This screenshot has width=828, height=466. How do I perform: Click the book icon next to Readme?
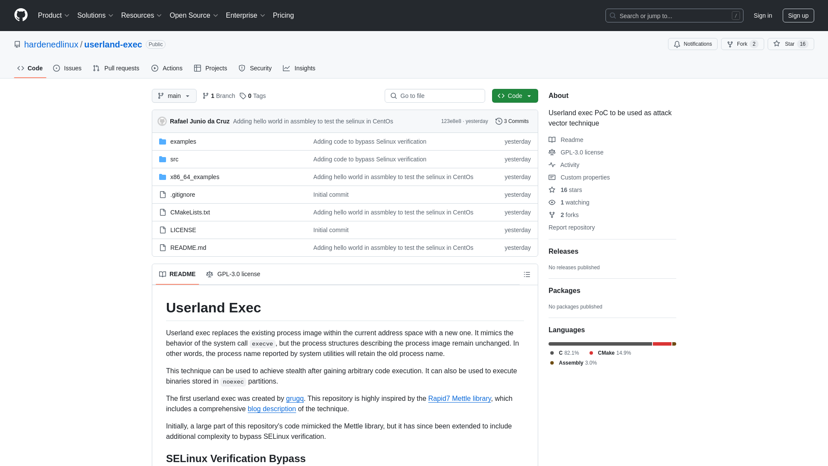[552, 140]
